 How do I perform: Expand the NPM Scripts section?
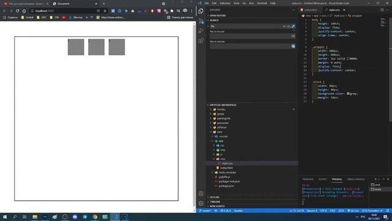pos(217,206)
